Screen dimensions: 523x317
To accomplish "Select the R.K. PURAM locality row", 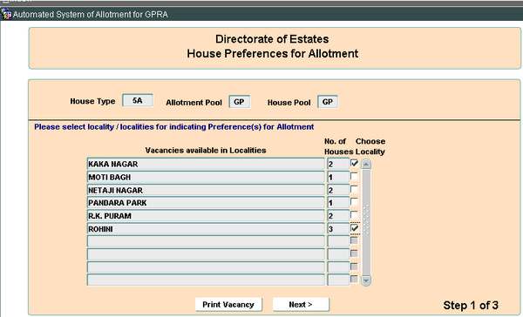I will 206,216.
